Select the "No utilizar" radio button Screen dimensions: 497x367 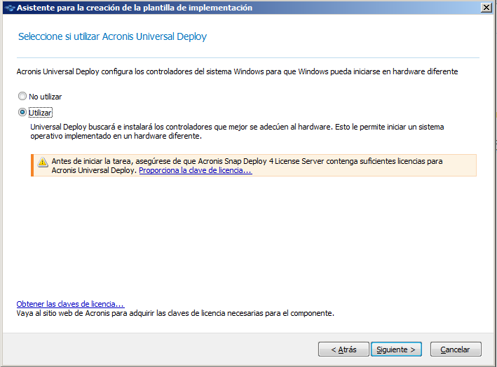(22, 96)
